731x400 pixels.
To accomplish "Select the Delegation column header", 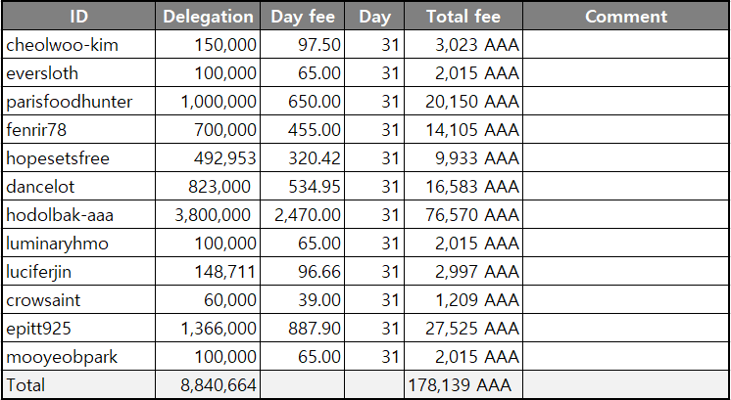I will 207,17.
